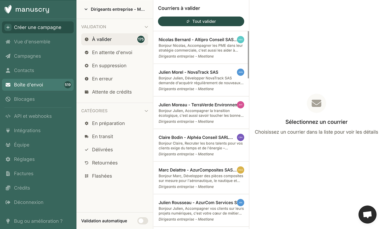Open the chat support bubble icon
This screenshot has width=383, height=229.
click(x=367, y=214)
